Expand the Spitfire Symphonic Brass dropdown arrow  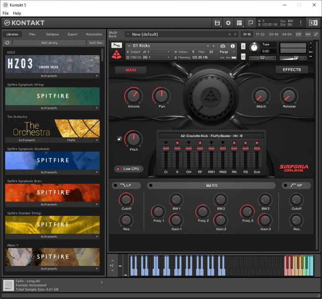coord(97,204)
